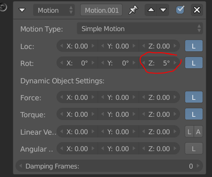Toggle Local button for Rot
This screenshot has height=177, width=212.
(194, 63)
